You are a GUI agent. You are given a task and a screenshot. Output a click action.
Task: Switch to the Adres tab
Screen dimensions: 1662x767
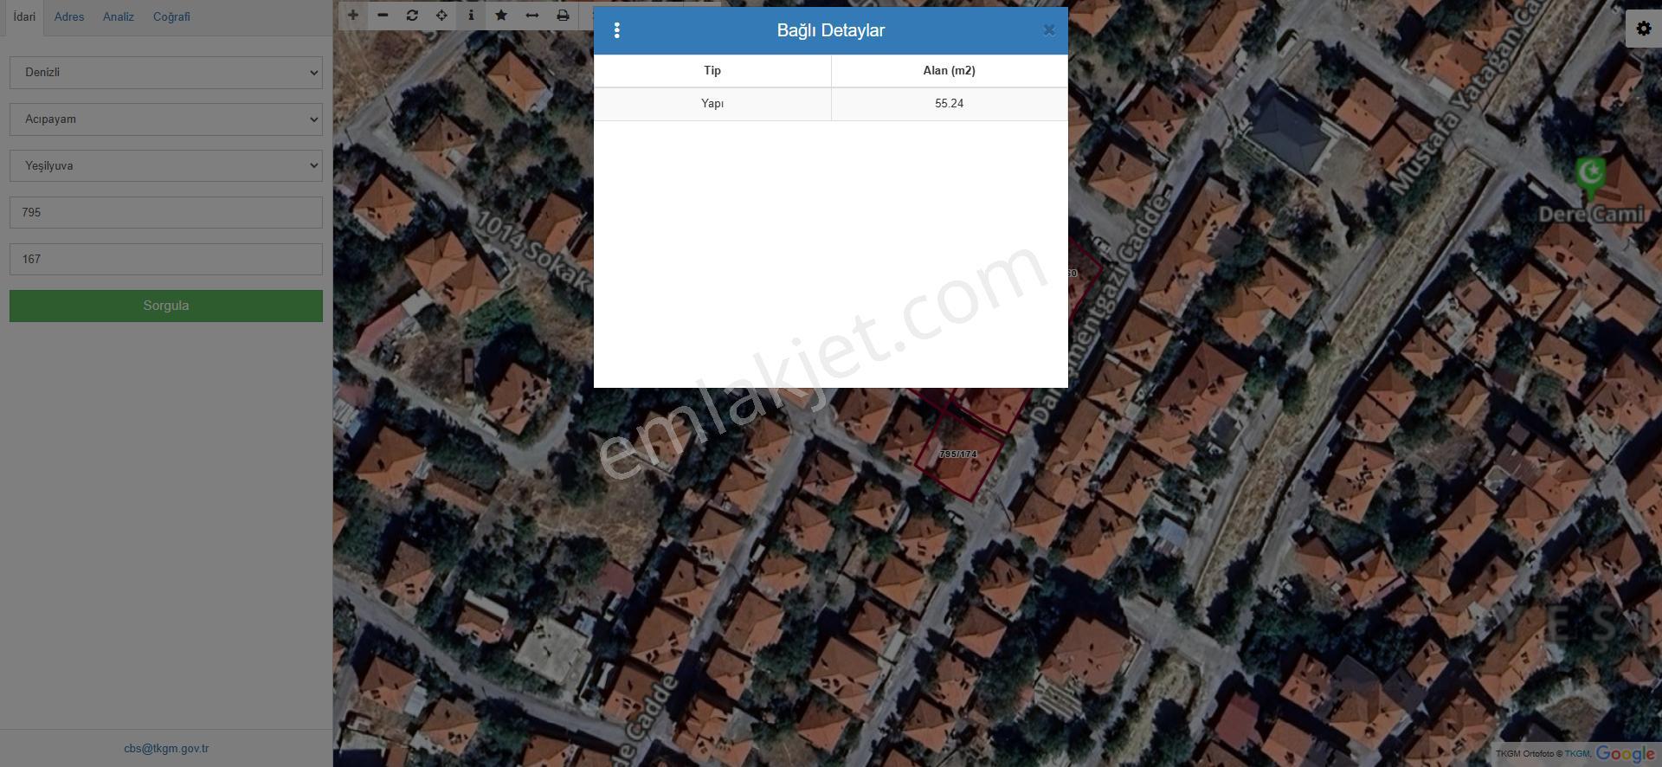point(69,16)
